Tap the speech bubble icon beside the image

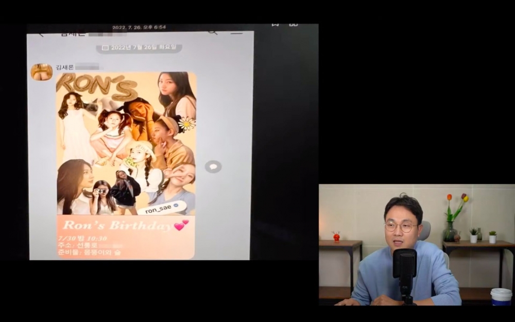pyautogui.click(x=213, y=166)
